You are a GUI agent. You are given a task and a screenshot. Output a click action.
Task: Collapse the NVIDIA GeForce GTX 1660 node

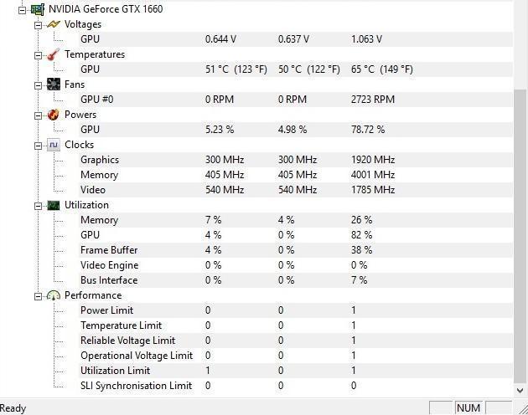coord(23,10)
